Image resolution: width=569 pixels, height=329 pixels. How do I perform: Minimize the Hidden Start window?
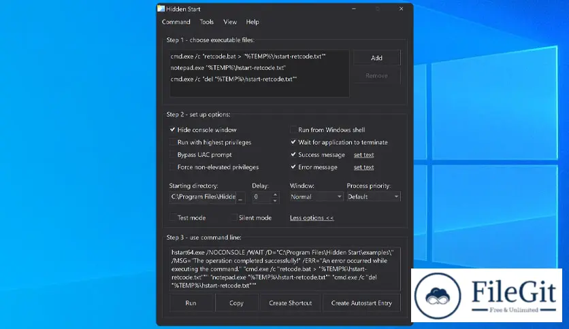(x=354, y=9)
